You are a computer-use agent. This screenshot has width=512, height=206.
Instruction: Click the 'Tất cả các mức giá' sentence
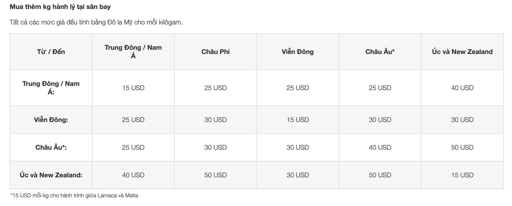96,22
